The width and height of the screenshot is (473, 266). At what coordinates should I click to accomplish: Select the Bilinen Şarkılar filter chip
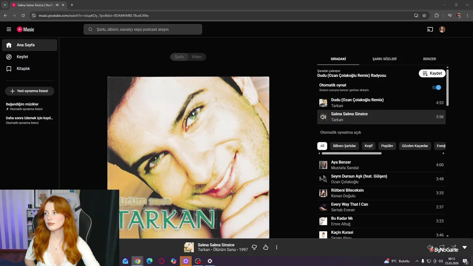click(344, 146)
